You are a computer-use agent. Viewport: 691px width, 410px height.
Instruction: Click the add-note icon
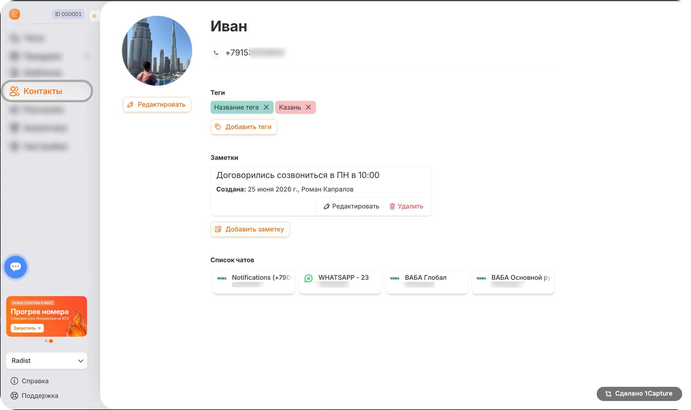click(218, 229)
